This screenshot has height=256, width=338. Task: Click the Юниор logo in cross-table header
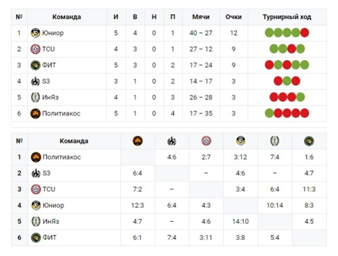pyautogui.click(x=240, y=141)
